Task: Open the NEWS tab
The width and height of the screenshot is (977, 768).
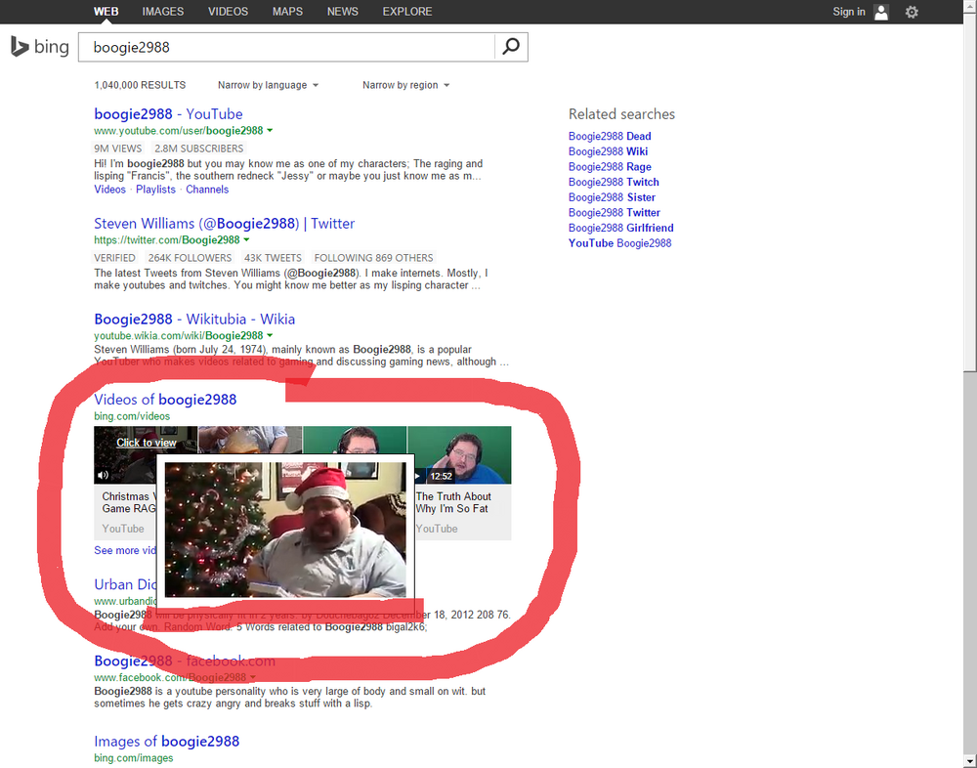Action: (343, 11)
